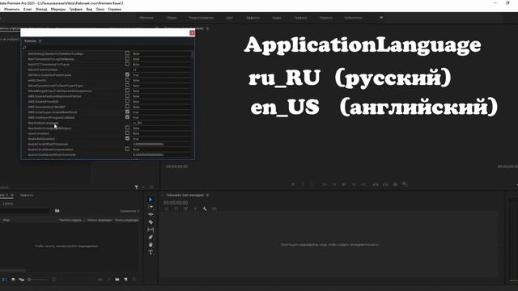Click Step Back one frame button
Viewport: 518px width, 291px height.
pos(334,184)
